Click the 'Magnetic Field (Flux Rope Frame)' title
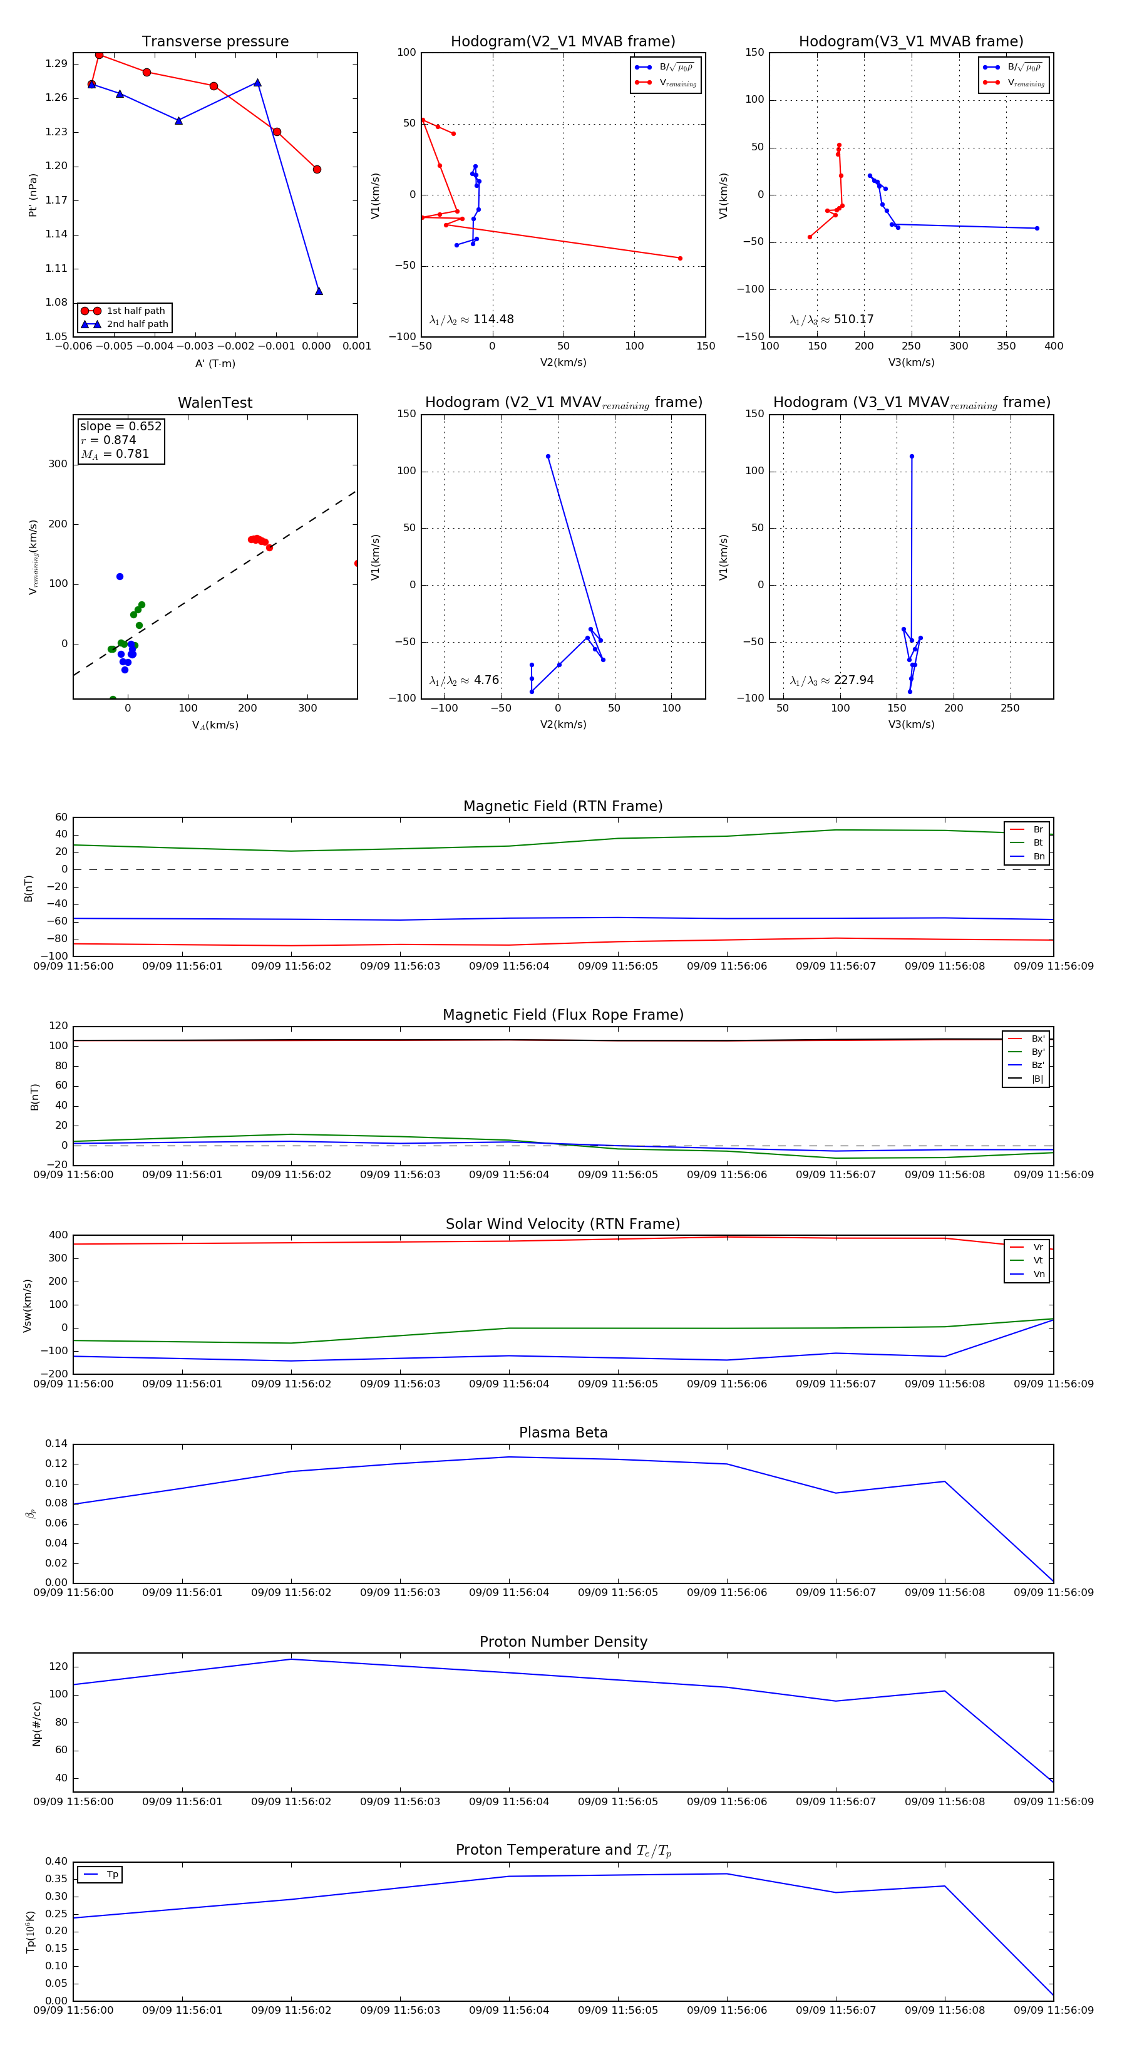 pyautogui.click(x=563, y=1015)
